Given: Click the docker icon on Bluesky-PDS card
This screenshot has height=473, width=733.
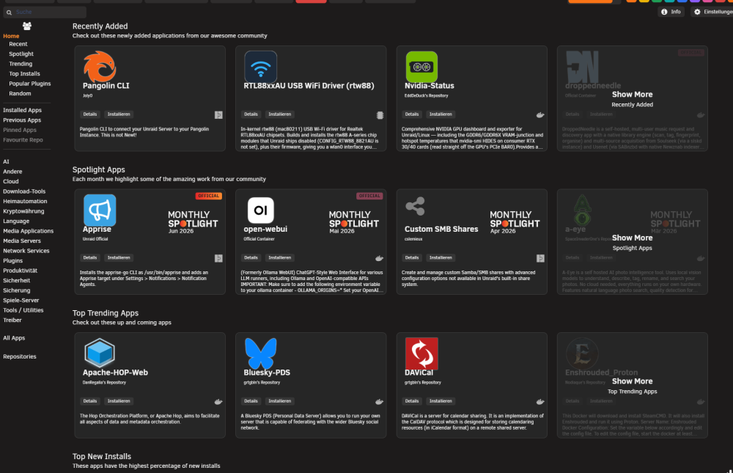Looking at the screenshot, I should (379, 401).
